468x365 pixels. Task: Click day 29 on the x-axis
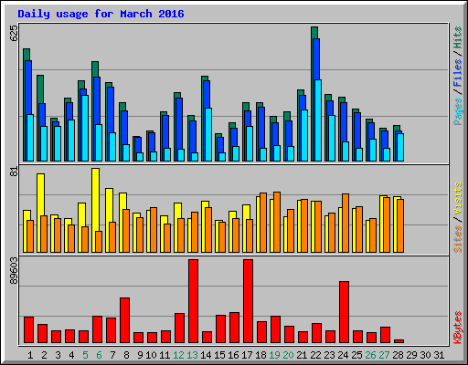point(411,355)
